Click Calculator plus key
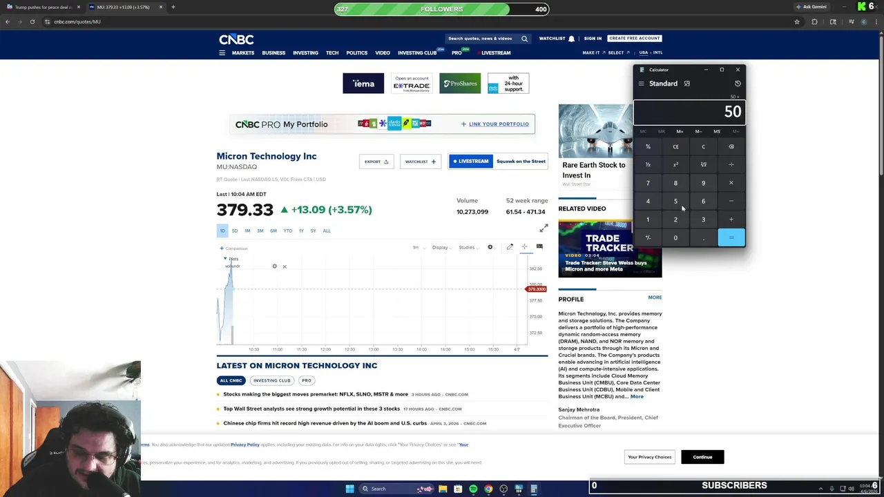This screenshot has width=884, height=497. point(731,220)
